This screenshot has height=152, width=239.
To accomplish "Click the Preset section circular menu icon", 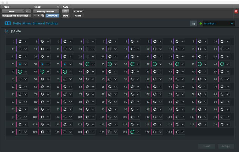I will tap(58, 7).
